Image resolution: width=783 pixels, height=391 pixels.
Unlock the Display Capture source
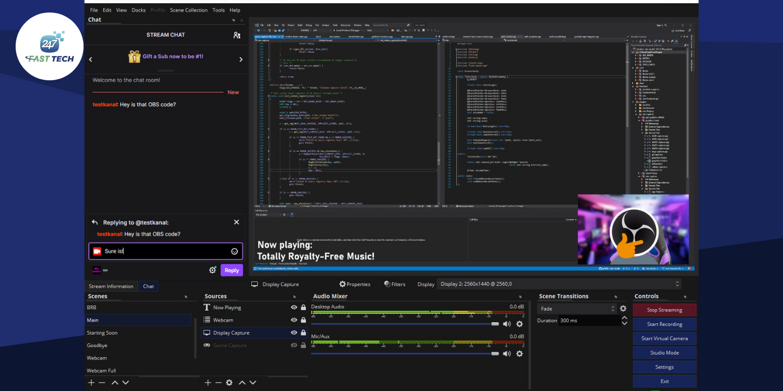coord(303,333)
